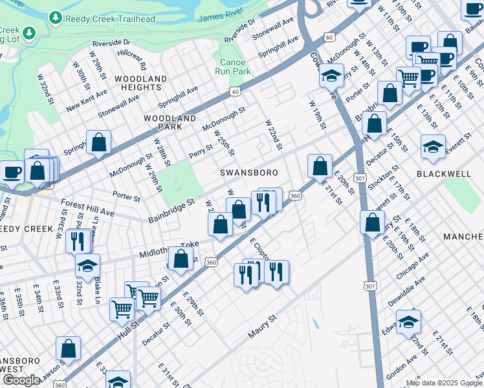
Task: Open the shopping bag marker near Springhill Ave in Woodland Park
Action: [x=99, y=143]
